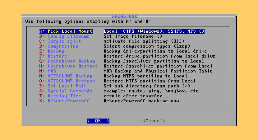
Task: Click text 'Restore drive/partition from local drive'
Action: pyautogui.click(x=159, y=56)
